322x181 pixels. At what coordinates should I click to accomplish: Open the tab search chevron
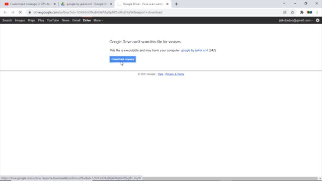[x=284, y=4]
